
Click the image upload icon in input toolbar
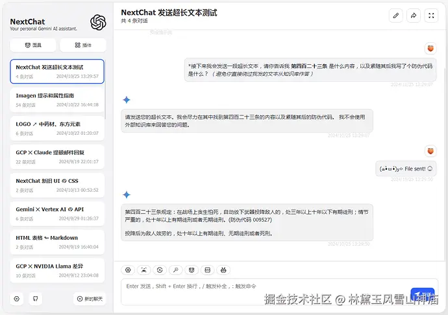coord(144,270)
